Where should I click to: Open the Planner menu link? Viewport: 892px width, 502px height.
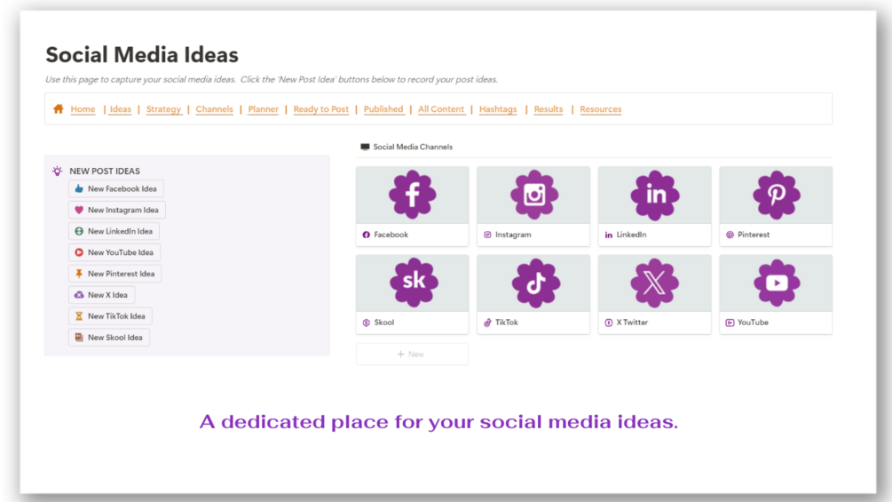pos(264,109)
